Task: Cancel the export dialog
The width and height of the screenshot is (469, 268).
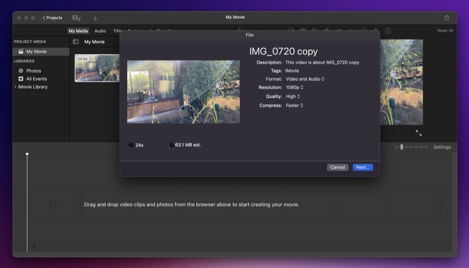Action: [x=338, y=167]
